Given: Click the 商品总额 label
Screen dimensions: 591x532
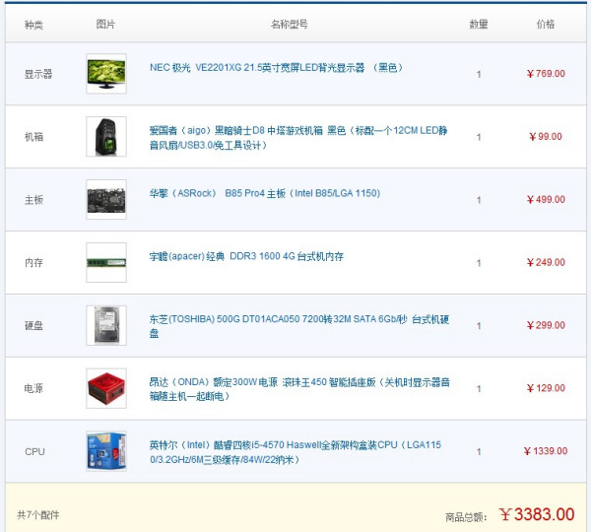Looking at the screenshot, I should pyautogui.click(x=466, y=517).
